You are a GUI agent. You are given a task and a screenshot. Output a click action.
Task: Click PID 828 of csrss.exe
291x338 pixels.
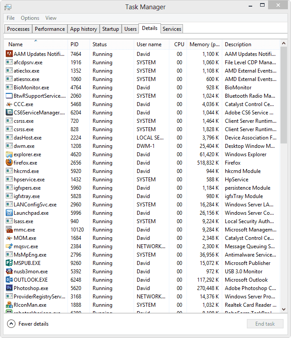point(75,129)
